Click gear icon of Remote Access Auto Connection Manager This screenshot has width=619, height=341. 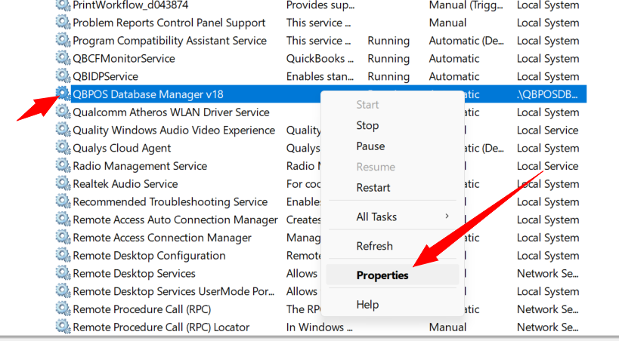click(63, 220)
